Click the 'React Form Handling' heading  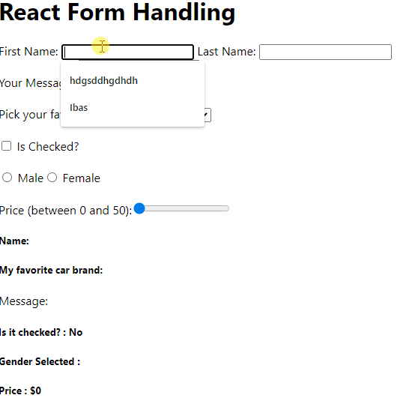pos(118,13)
